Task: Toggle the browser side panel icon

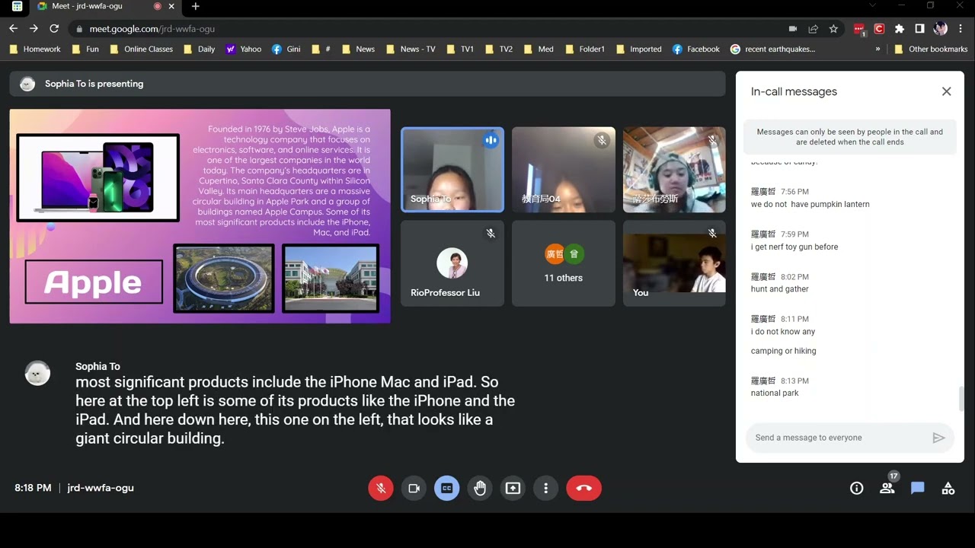Action: point(919,29)
